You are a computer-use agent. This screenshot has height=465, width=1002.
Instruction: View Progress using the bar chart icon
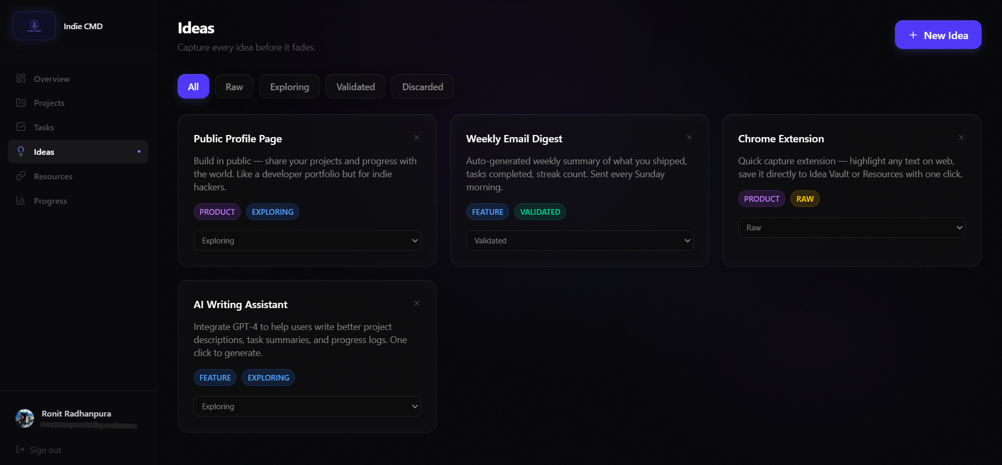point(21,200)
